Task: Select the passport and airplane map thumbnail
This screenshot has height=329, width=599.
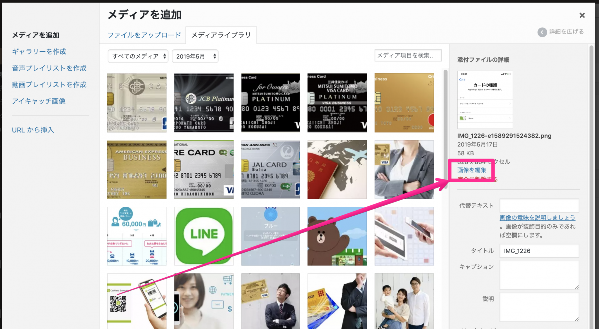Action: tap(337, 169)
